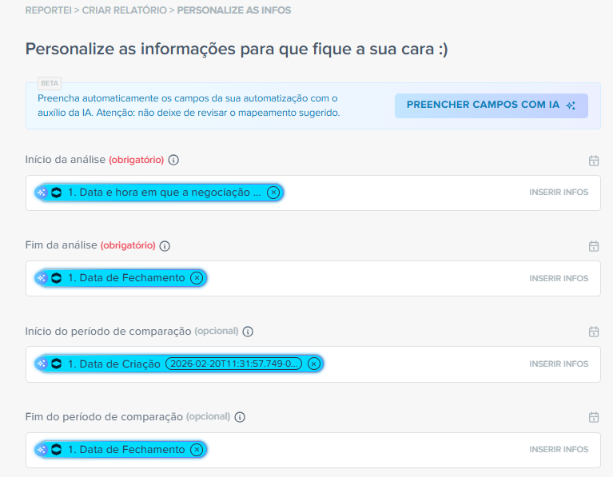Open calendar icon for Fim da análise
This screenshot has width=613, height=477.
coord(594,246)
